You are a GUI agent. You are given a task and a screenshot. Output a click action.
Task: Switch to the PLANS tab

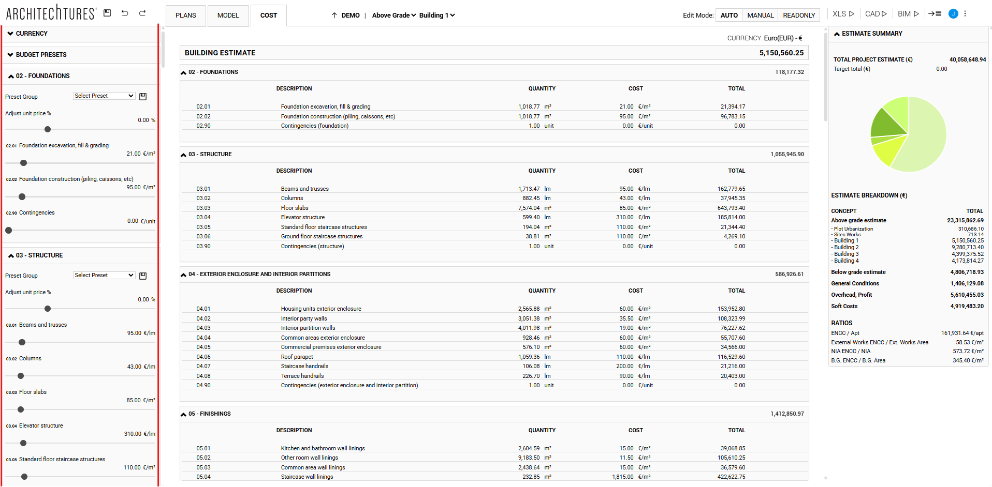tap(185, 15)
